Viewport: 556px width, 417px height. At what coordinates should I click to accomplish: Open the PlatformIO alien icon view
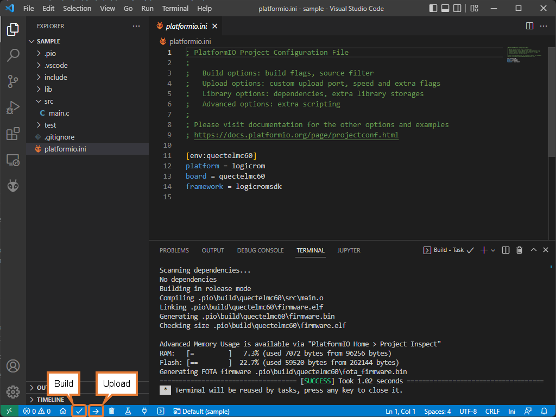13,186
